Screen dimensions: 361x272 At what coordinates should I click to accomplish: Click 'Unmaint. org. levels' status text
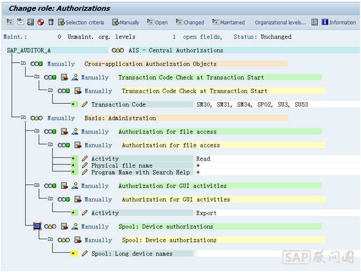click(102, 37)
